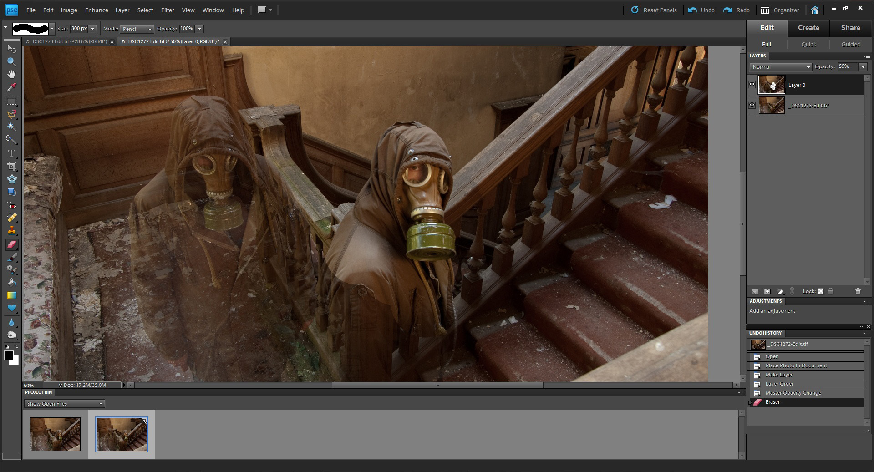Hide Layer 0 using its eye icon

[752, 85]
